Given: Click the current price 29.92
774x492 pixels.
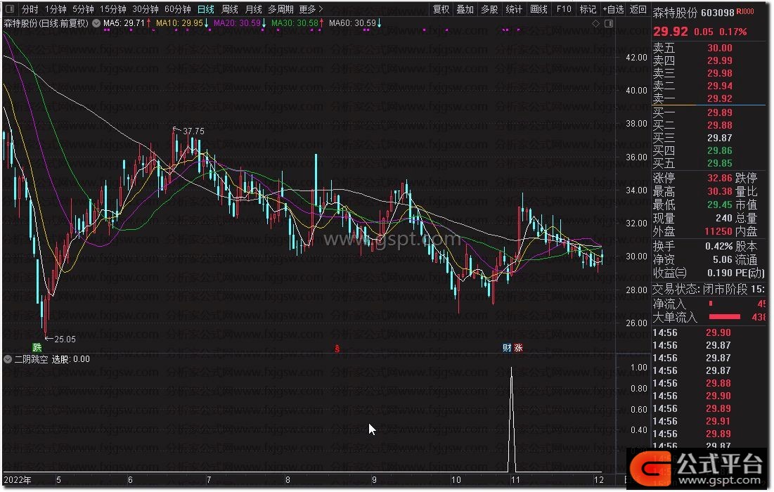Looking at the screenshot, I should coord(671,32).
